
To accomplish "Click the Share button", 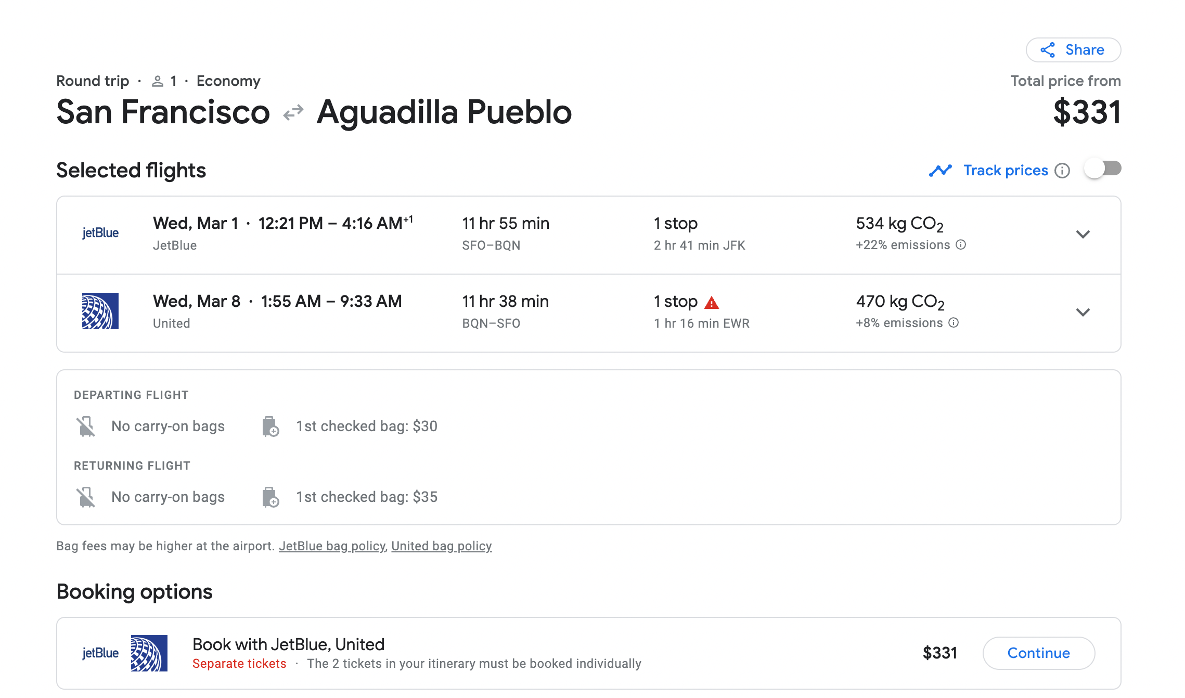I will 1073,50.
